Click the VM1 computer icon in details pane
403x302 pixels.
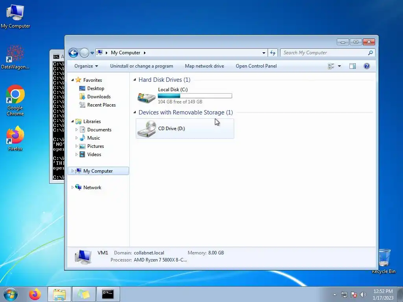click(83, 257)
